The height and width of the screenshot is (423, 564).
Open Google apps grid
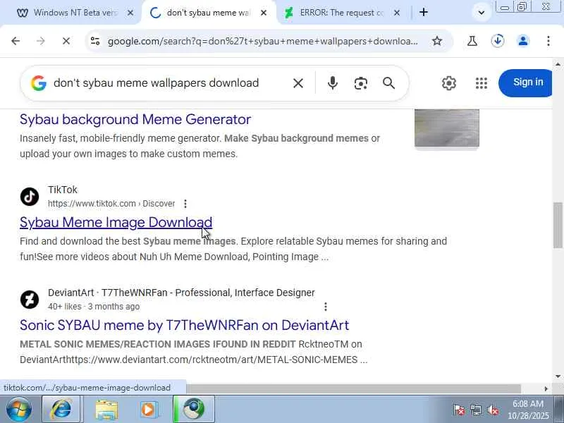482,83
